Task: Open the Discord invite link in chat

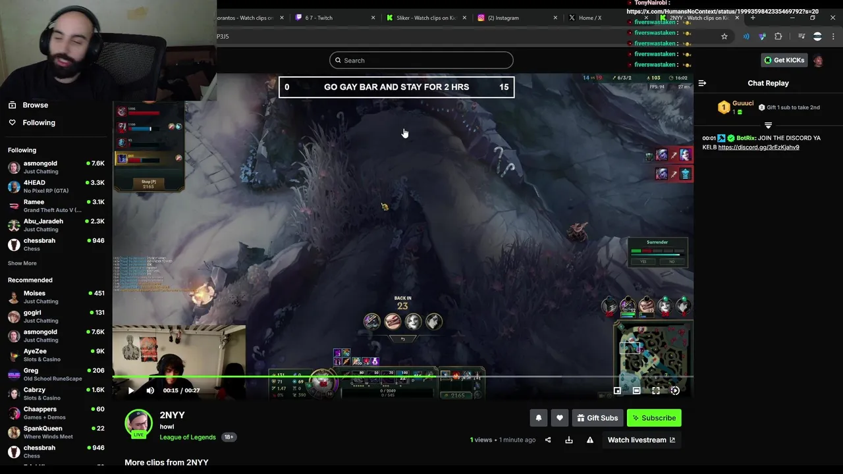Action: click(759, 147)
